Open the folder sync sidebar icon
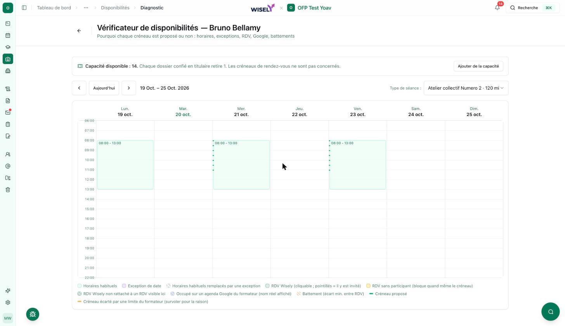Viewport: 565px width, 326px height. coord(8,178)
